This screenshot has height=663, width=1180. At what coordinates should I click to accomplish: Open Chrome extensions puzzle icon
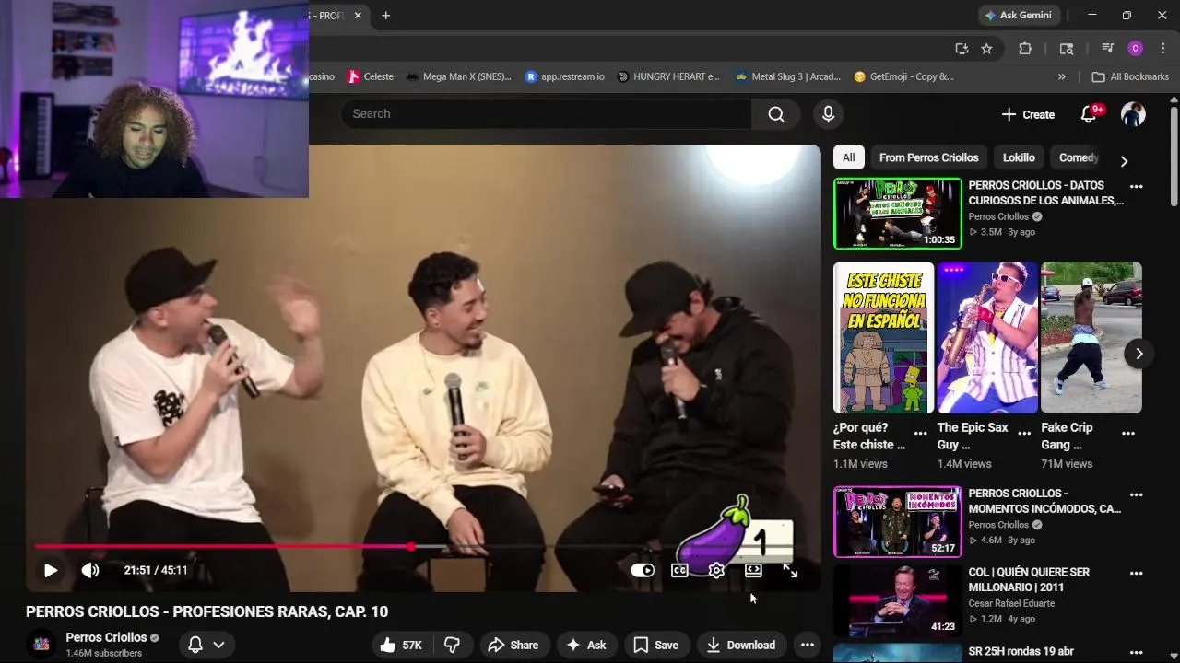[x=1025, y=49]
